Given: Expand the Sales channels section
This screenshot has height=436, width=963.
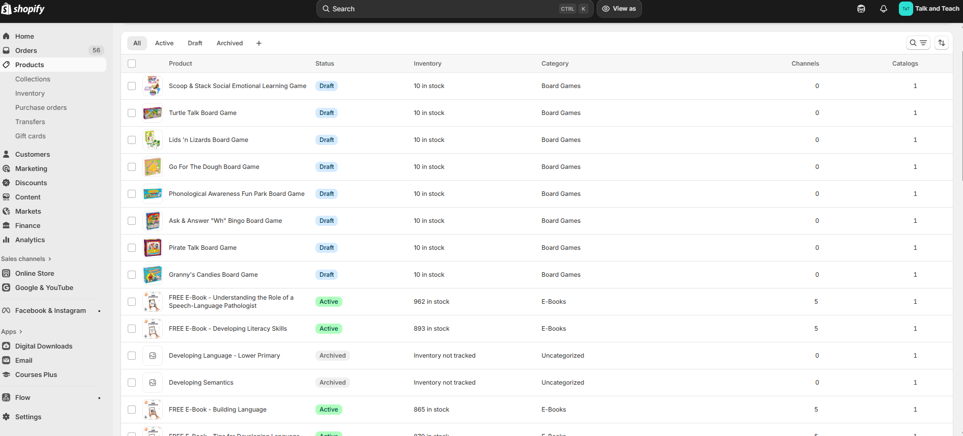Looking at the screenshot, I should (x=26, y=259).
